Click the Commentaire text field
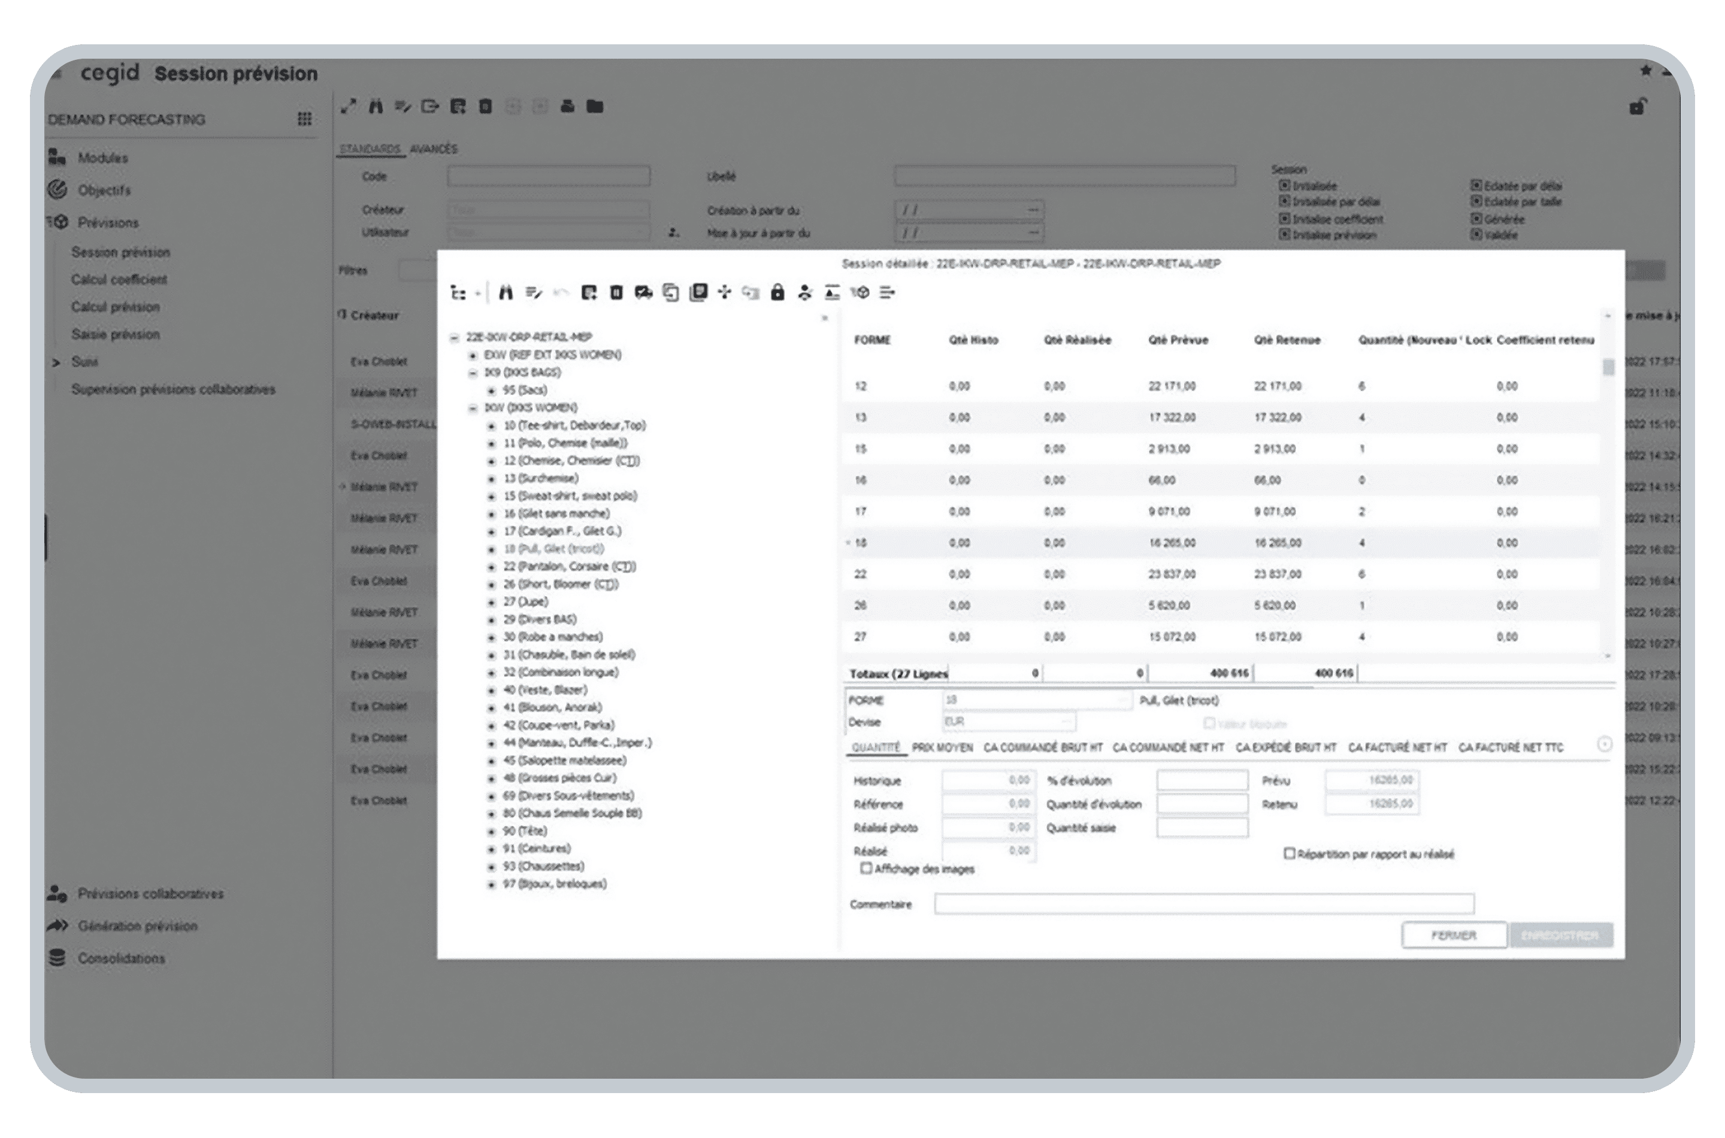 tap(1204, 904)
